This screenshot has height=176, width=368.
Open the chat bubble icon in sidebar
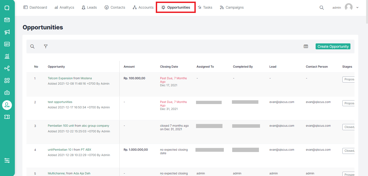(x=7, y=8)
